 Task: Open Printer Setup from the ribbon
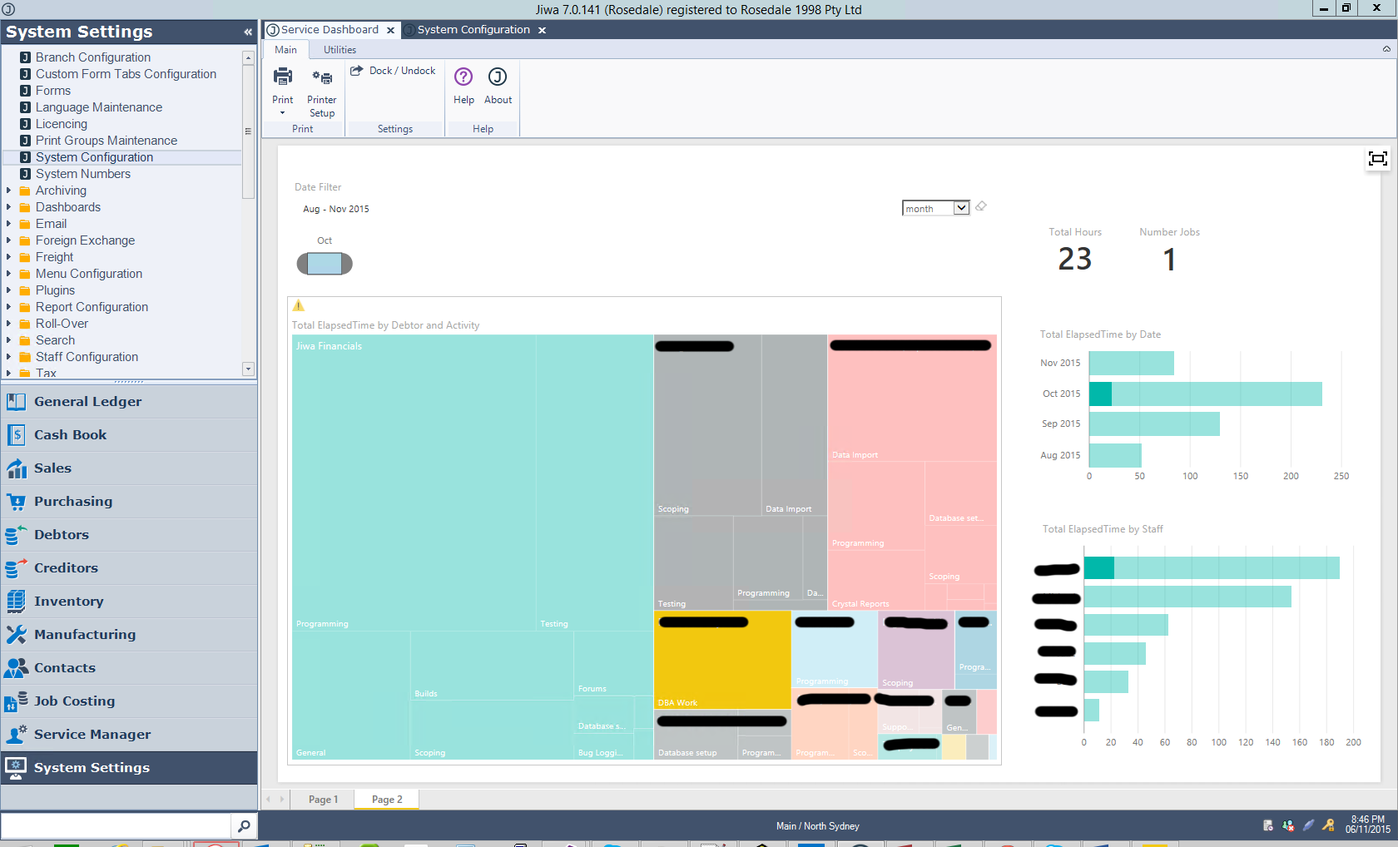pos(322,78)
